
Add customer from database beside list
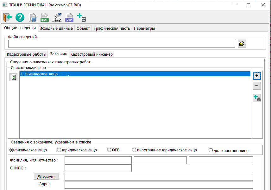point(257,98)
